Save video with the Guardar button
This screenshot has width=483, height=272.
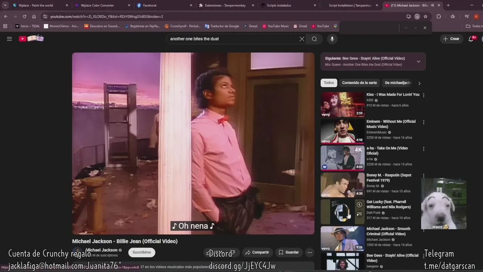pyautogui.click(x=289, y=252)
